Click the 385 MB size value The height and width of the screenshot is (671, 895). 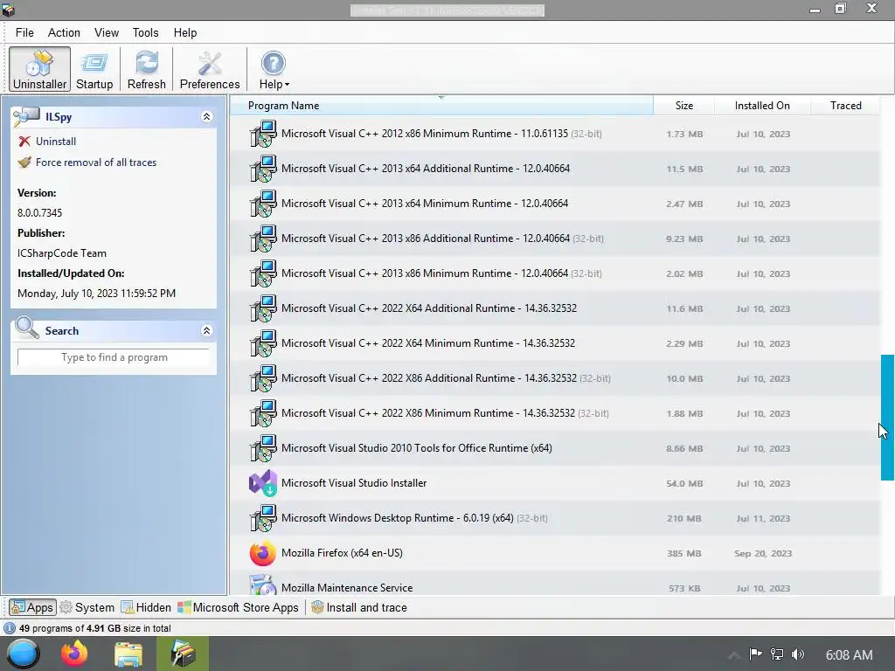(683, 553)
